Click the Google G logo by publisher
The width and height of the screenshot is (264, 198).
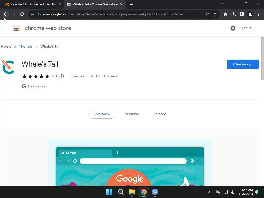pos(24,86)
